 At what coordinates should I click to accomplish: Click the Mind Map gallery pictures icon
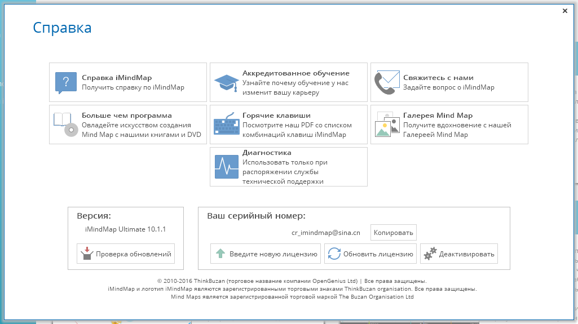click(x=387, y=125)
